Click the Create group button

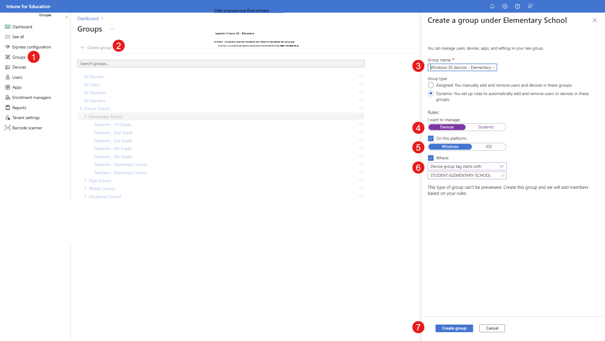[454, 328]
